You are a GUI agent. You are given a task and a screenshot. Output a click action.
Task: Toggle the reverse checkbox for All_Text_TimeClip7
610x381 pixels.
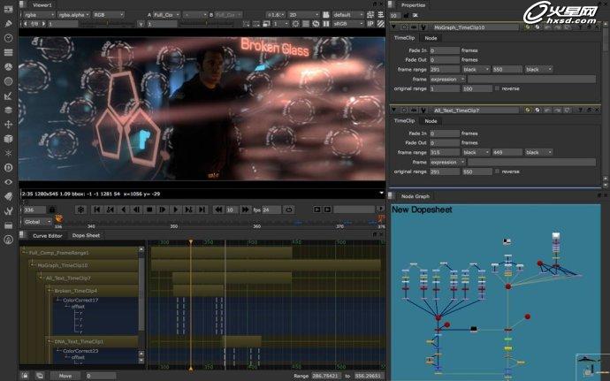coord(497,171)
